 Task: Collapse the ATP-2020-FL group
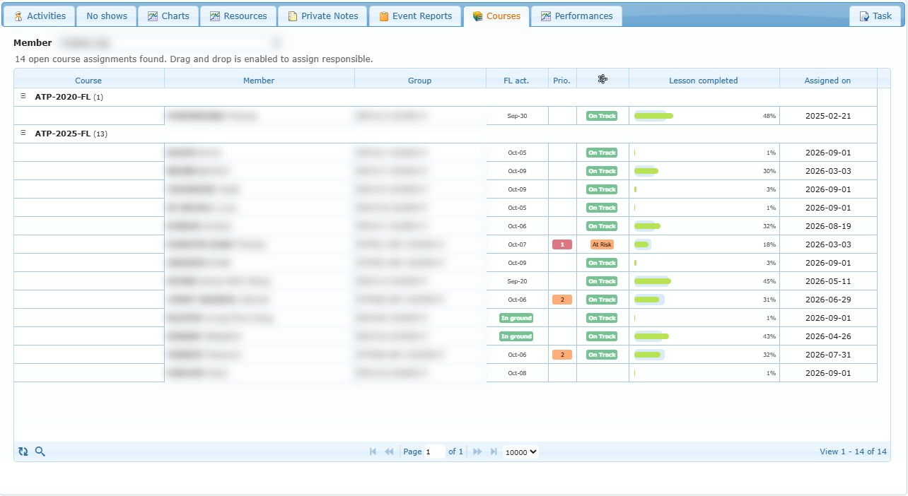23,96
